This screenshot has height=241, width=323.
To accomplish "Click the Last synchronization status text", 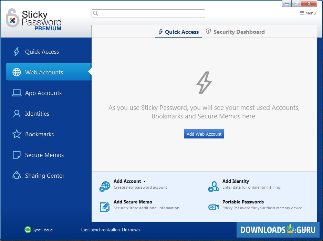I will 111,230.
